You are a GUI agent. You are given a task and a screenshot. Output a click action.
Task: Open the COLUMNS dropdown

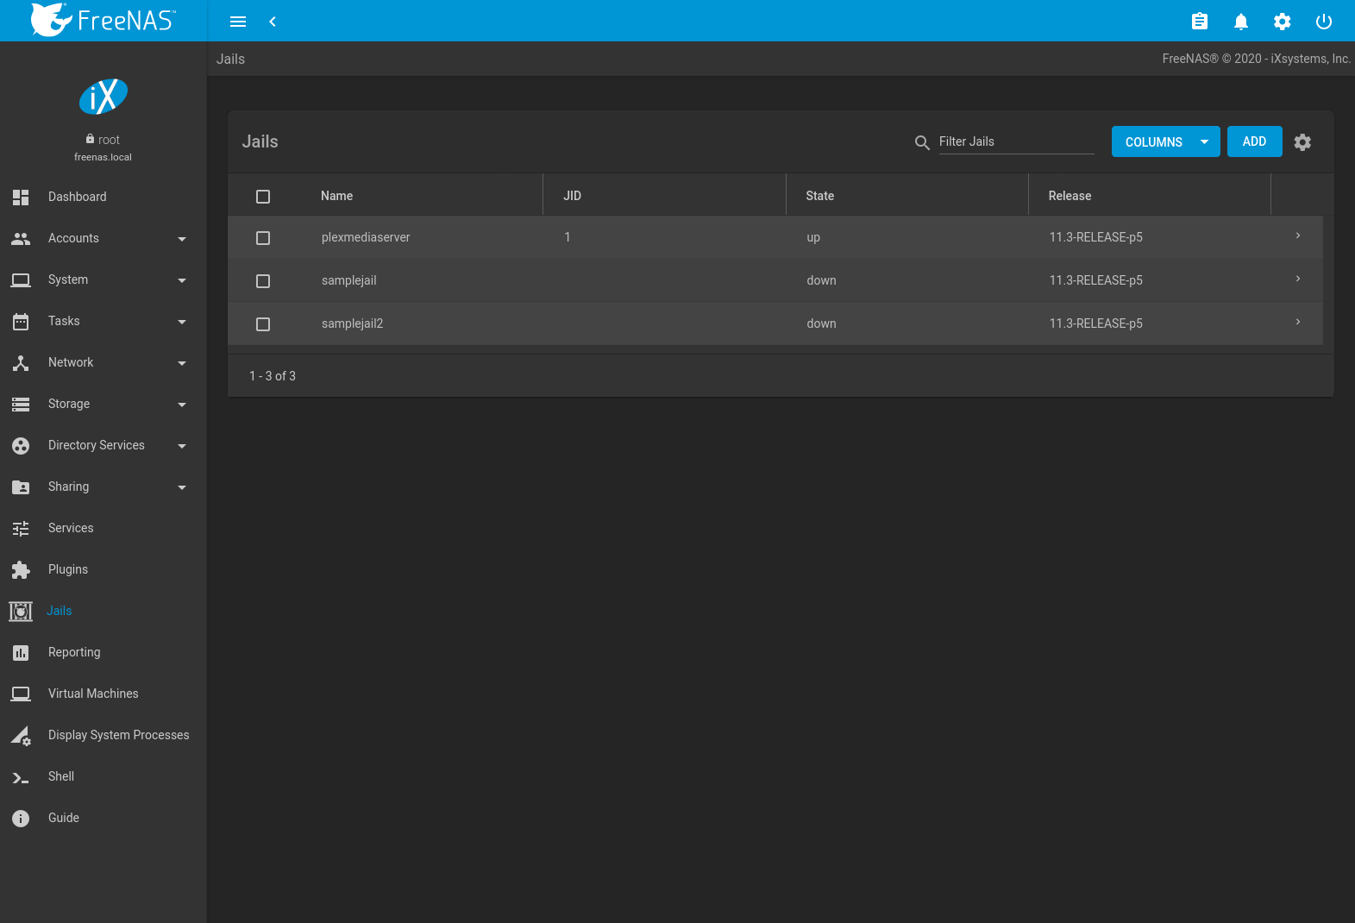[1165, 142]
